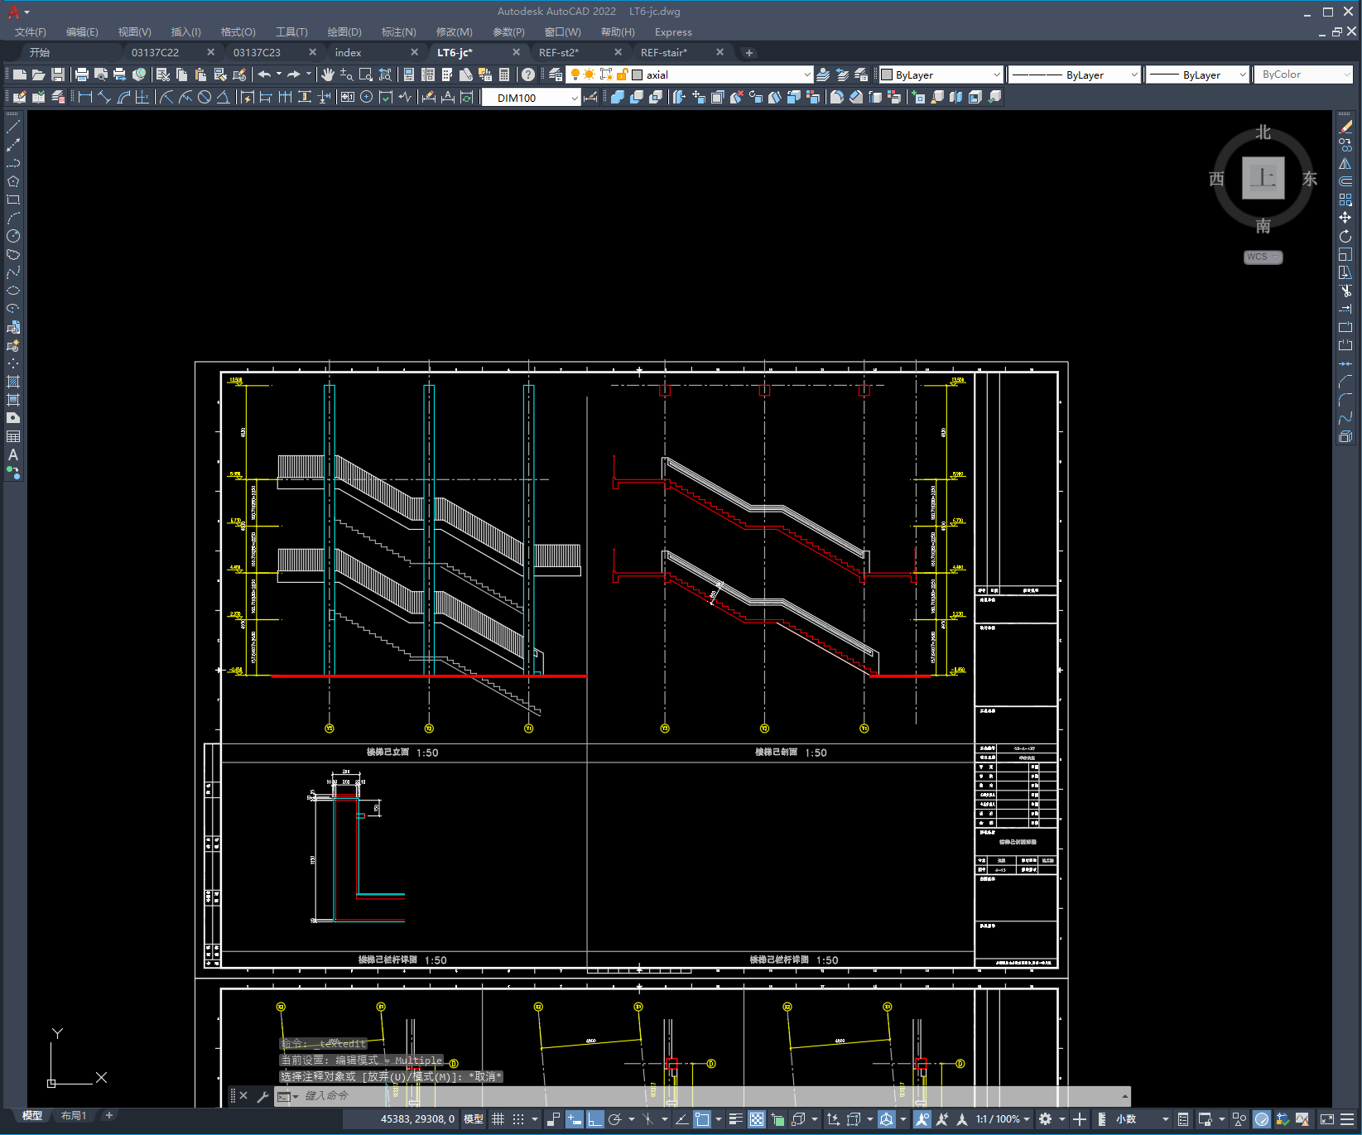Toggle snap mode dots in status bar
The image size is (1362, 1135).
[x=518, y=1119]
